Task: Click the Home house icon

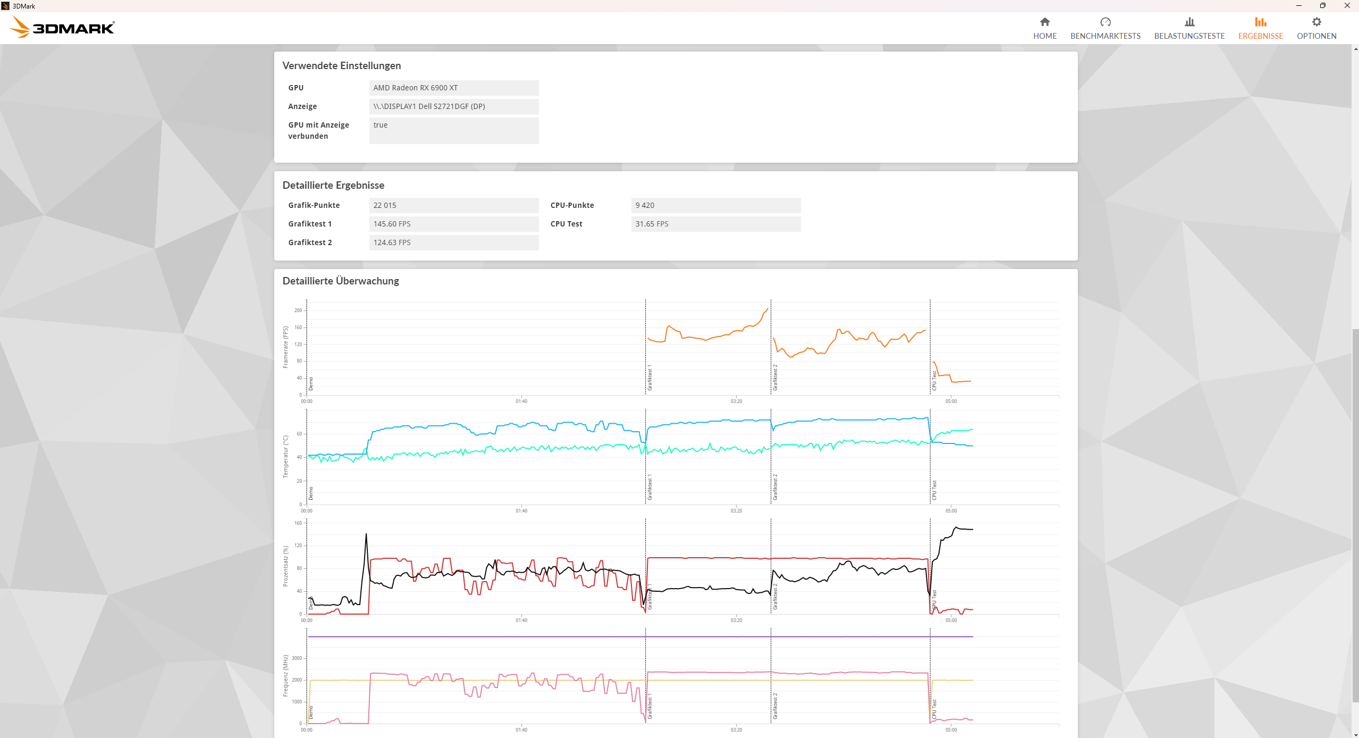Action: click(x=1044, y=22)
